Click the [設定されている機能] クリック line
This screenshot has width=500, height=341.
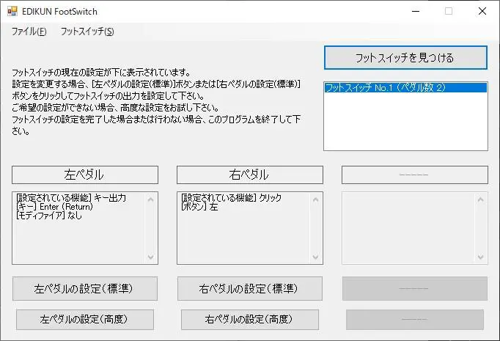(231, 198)
